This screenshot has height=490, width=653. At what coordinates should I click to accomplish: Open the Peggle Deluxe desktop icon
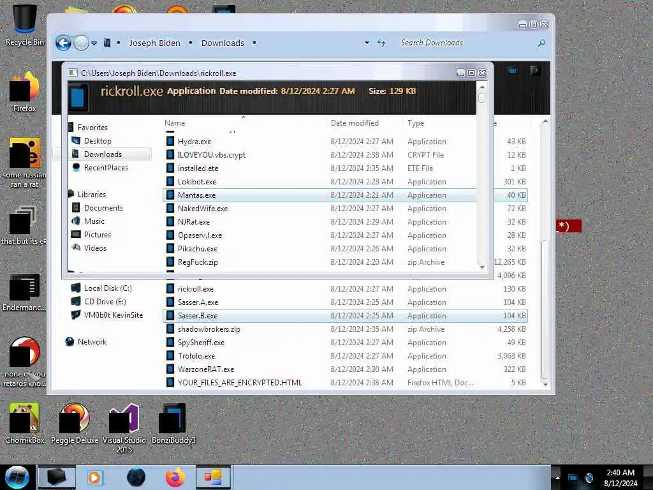[x=75, y=424]
